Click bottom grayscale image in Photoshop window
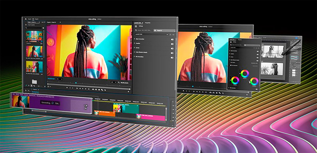 (x=272, y=69)
